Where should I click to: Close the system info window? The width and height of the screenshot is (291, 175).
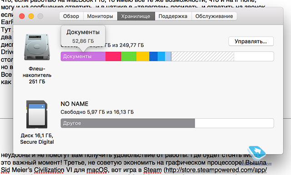pyautogui.click(x=22, y=16)
